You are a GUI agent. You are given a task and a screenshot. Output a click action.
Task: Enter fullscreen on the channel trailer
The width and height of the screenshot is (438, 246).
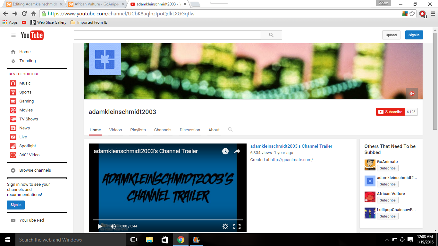click(x=237, y=226)
